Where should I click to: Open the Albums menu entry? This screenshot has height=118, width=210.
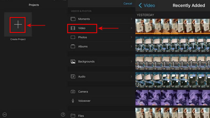[x=102, y=47]
